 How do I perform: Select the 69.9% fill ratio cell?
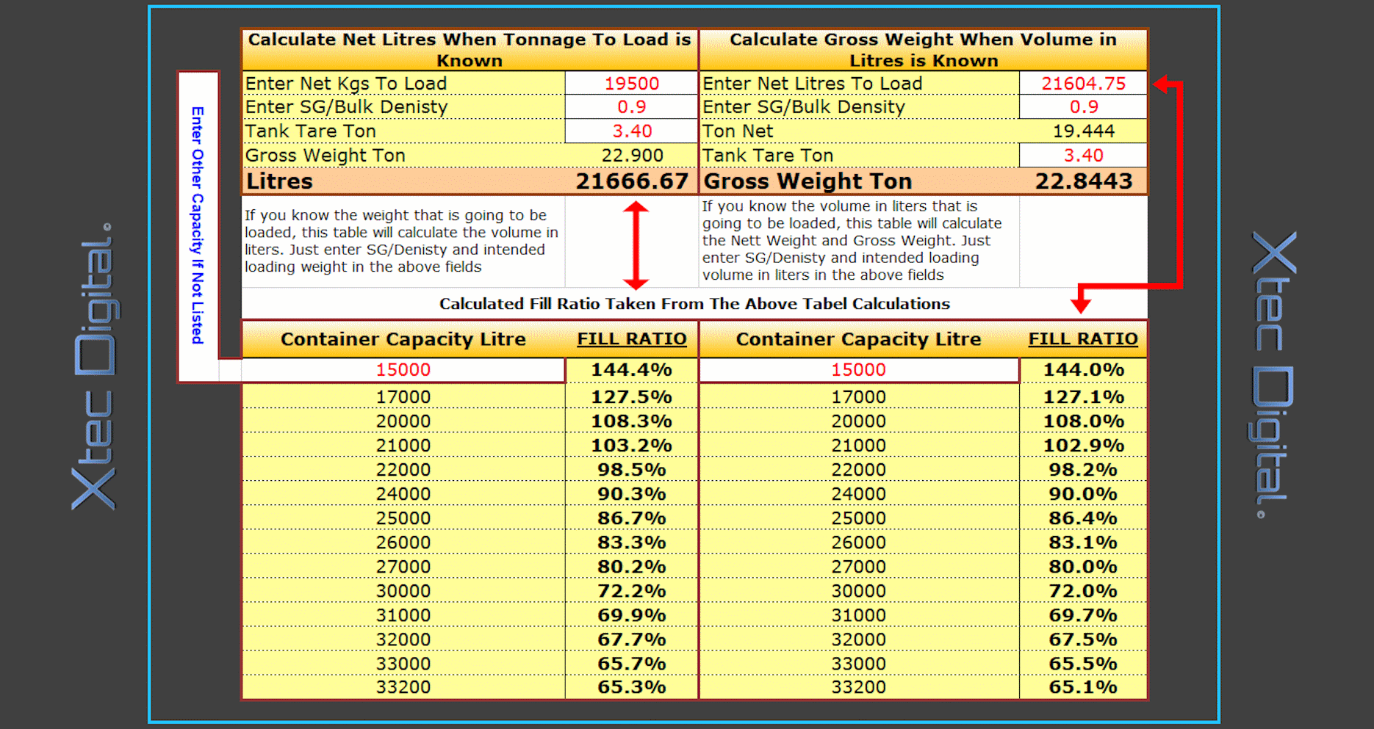click(632, 615)
